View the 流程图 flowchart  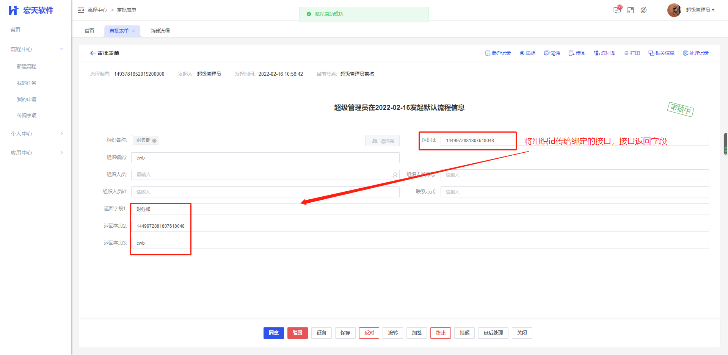(604, 53)
